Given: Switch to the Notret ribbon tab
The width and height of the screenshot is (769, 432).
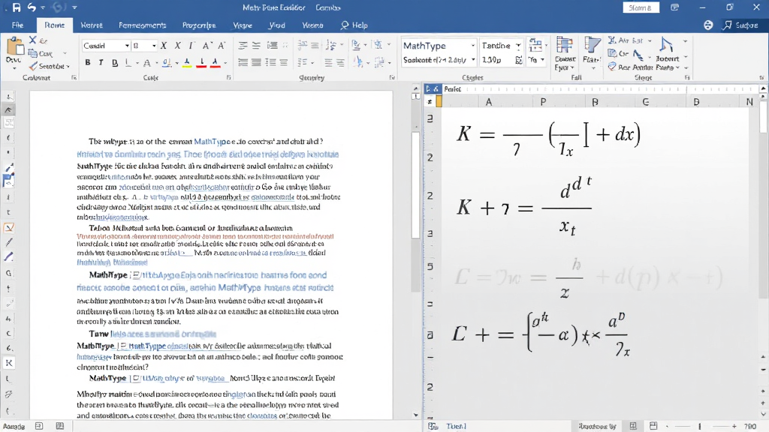Looking at the screenshot, I should 92,25.
